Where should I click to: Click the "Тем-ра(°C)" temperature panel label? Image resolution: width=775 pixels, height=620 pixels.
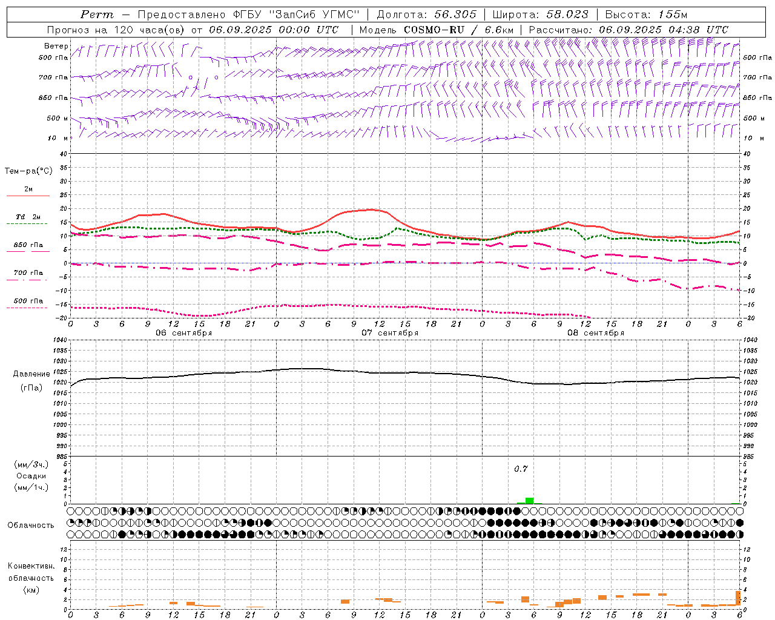click(28, 171)
